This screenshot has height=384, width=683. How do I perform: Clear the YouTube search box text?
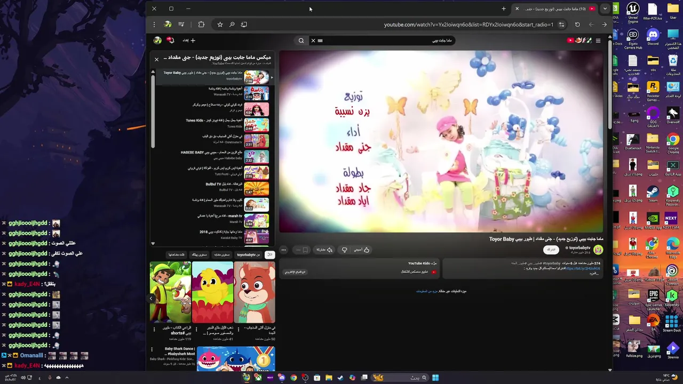click(x=313, y=41)
